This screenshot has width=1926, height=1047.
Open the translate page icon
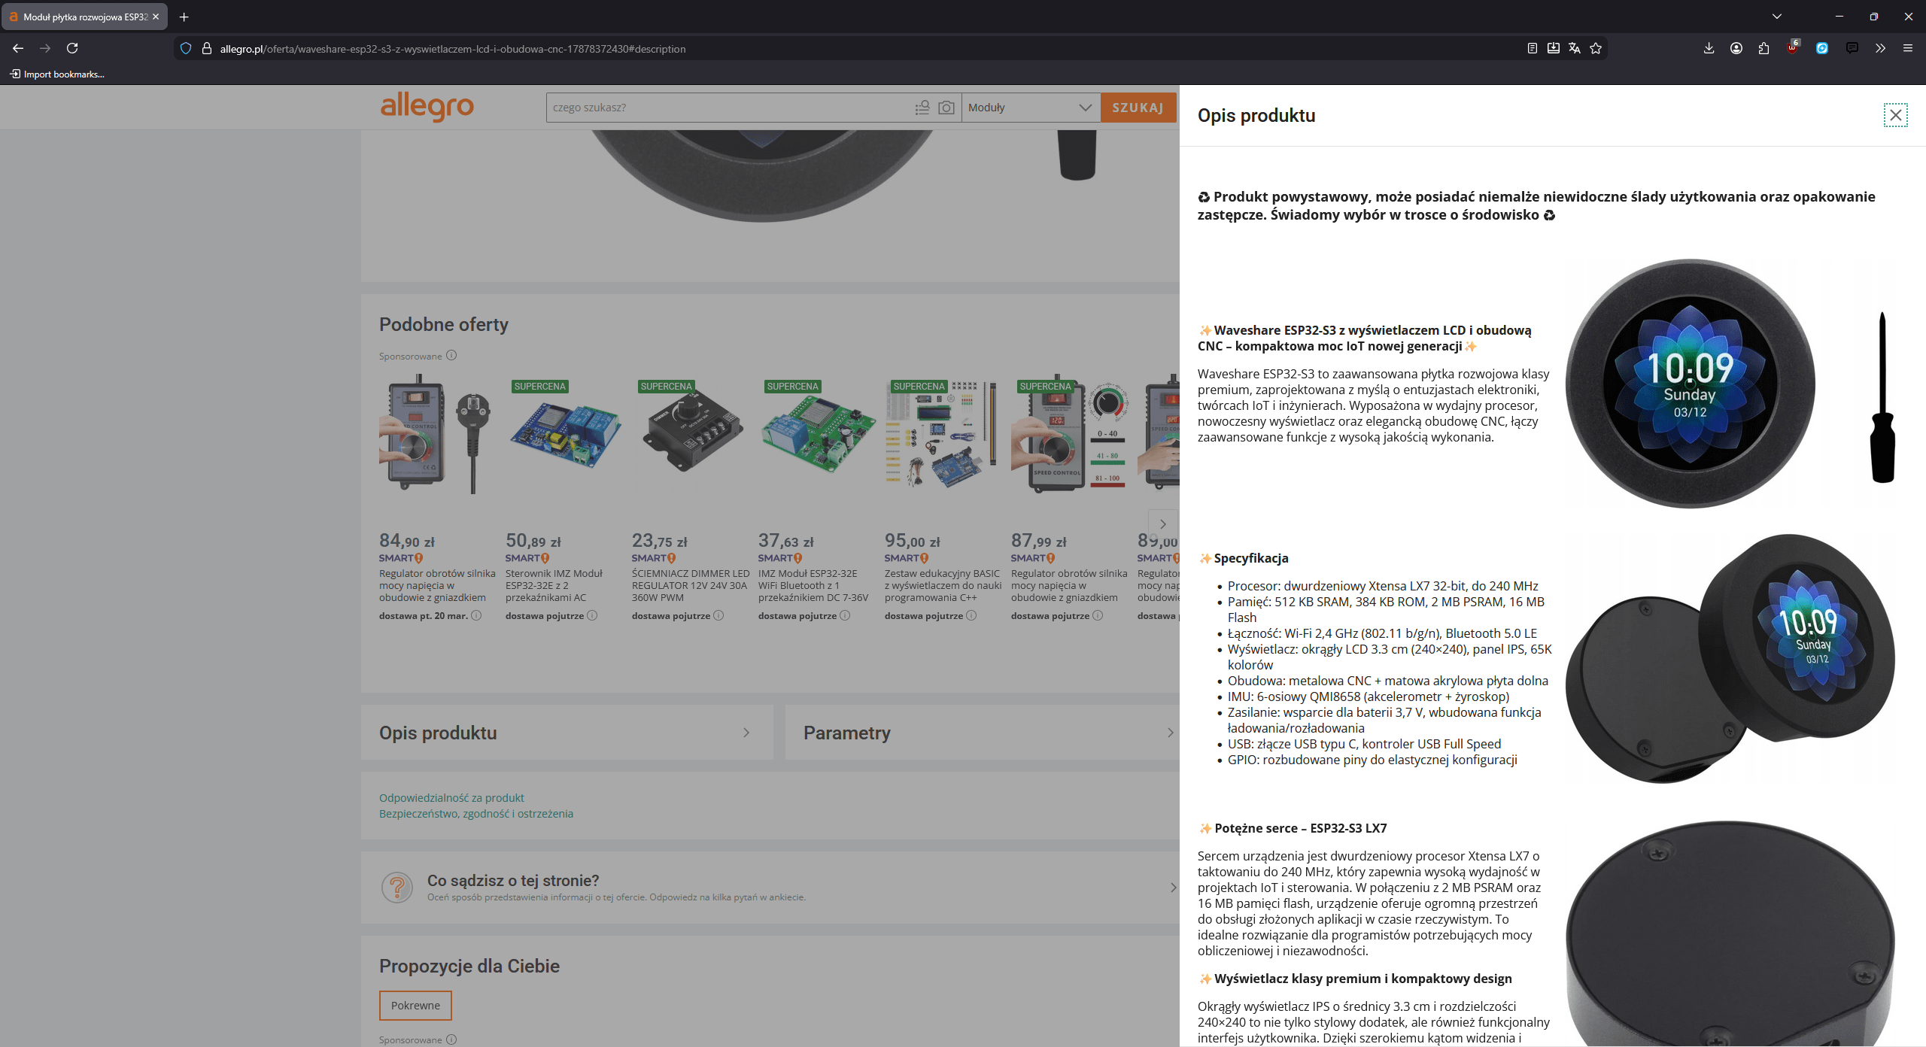pyautogui.click(x=1575, y=48)
